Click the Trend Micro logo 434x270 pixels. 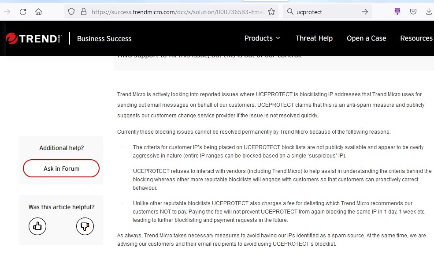pos(33,38)
